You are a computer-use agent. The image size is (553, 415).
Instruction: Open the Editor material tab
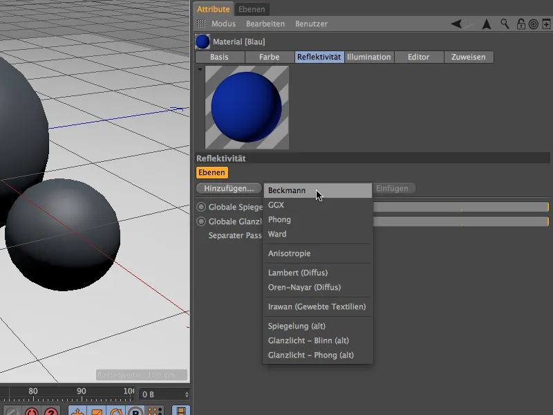click(419, 57)
